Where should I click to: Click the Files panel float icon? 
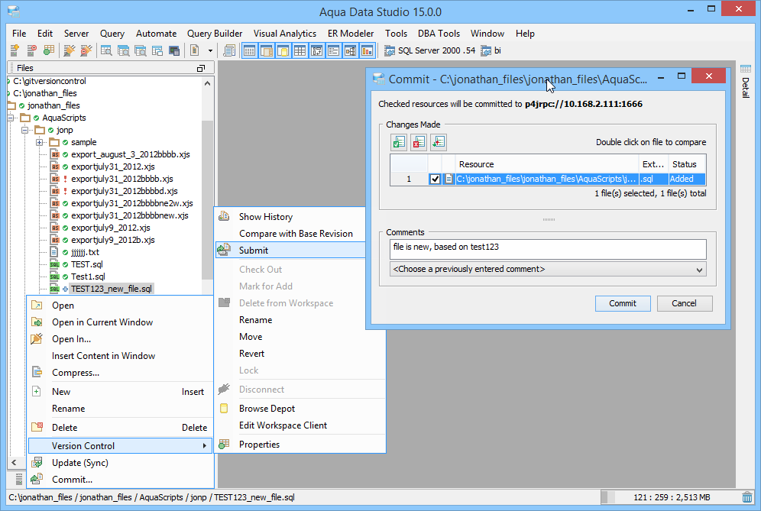pos(200,69)
